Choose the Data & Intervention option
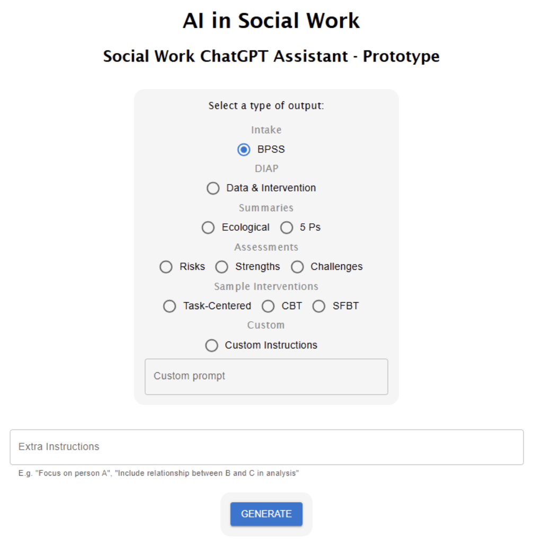This screenshot has height=543, width=534. [x=213, y=188]
